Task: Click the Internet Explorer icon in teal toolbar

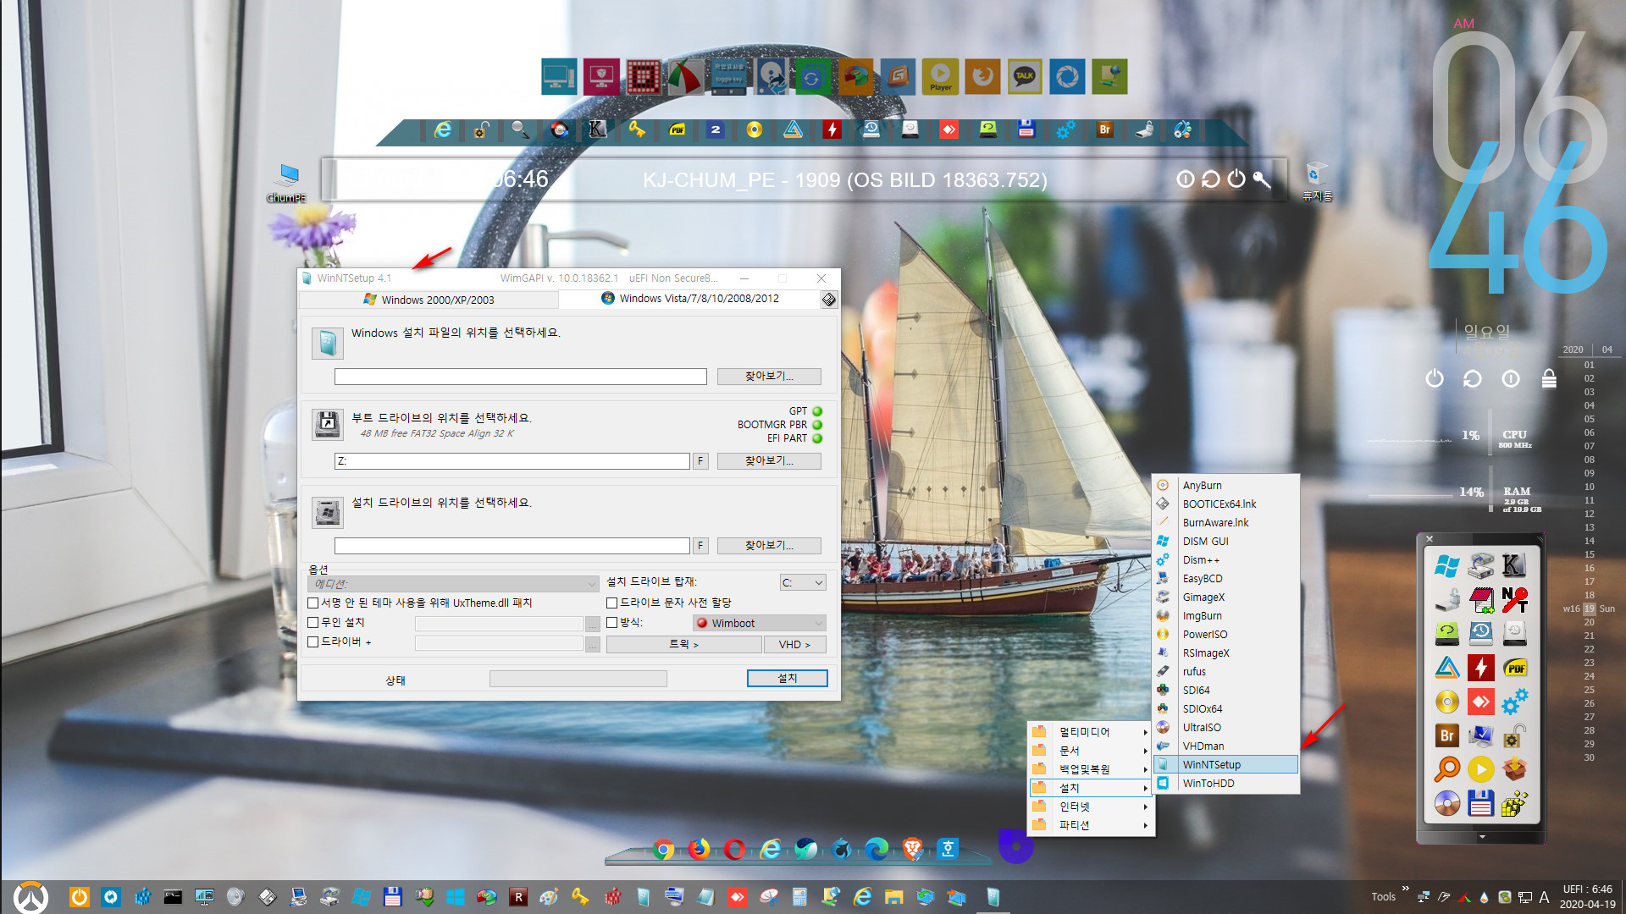Action: point(443,129)
